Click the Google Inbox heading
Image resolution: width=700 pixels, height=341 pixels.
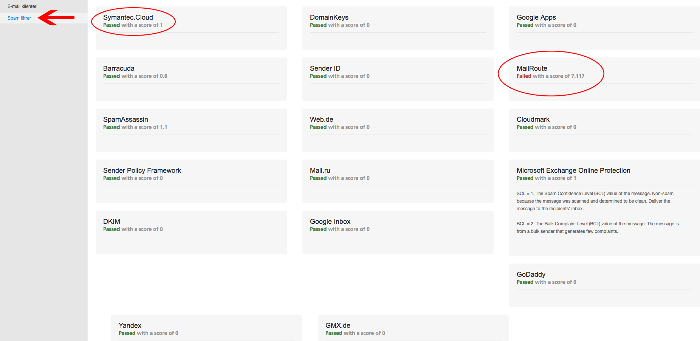tap(330, 222)
